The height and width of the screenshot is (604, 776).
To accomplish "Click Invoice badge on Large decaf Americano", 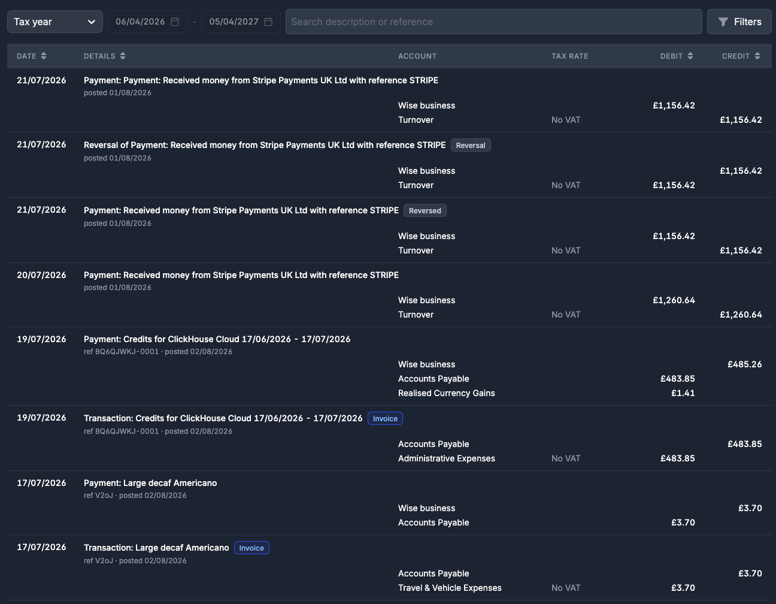I will (251, 548).
